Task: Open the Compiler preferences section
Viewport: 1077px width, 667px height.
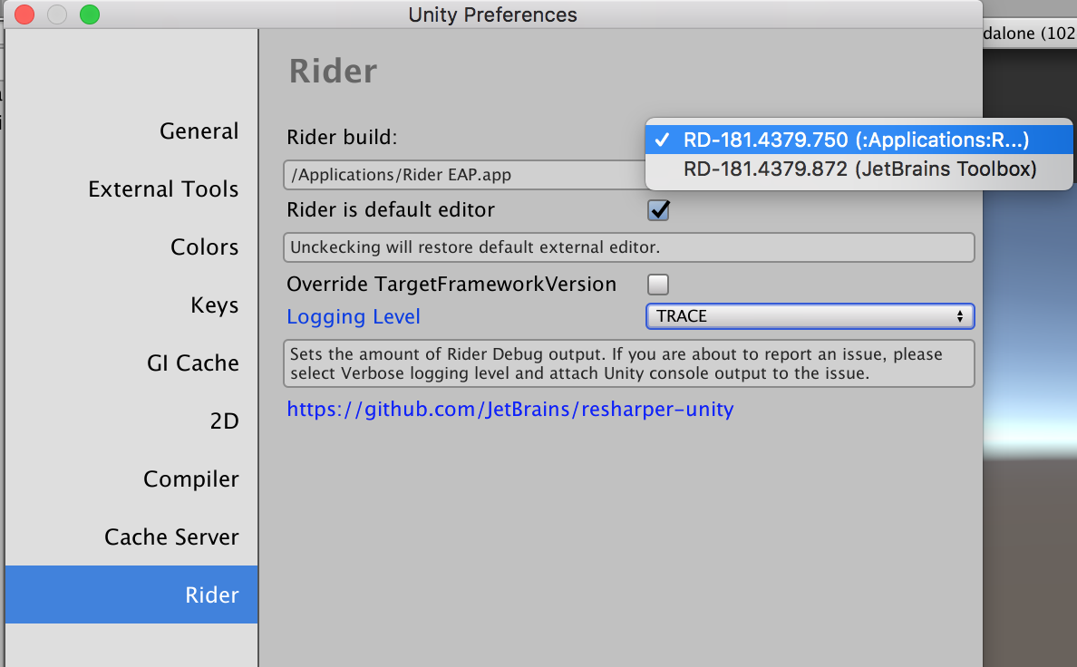Action: [191, 478]
